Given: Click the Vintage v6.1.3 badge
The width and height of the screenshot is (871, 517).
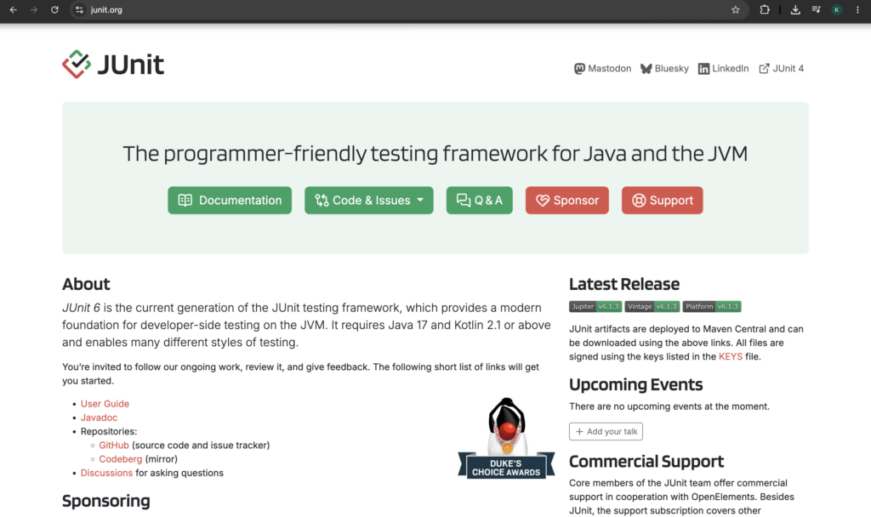Looking at the screenshot, I should pyautogui.click(x=652, y=306).
